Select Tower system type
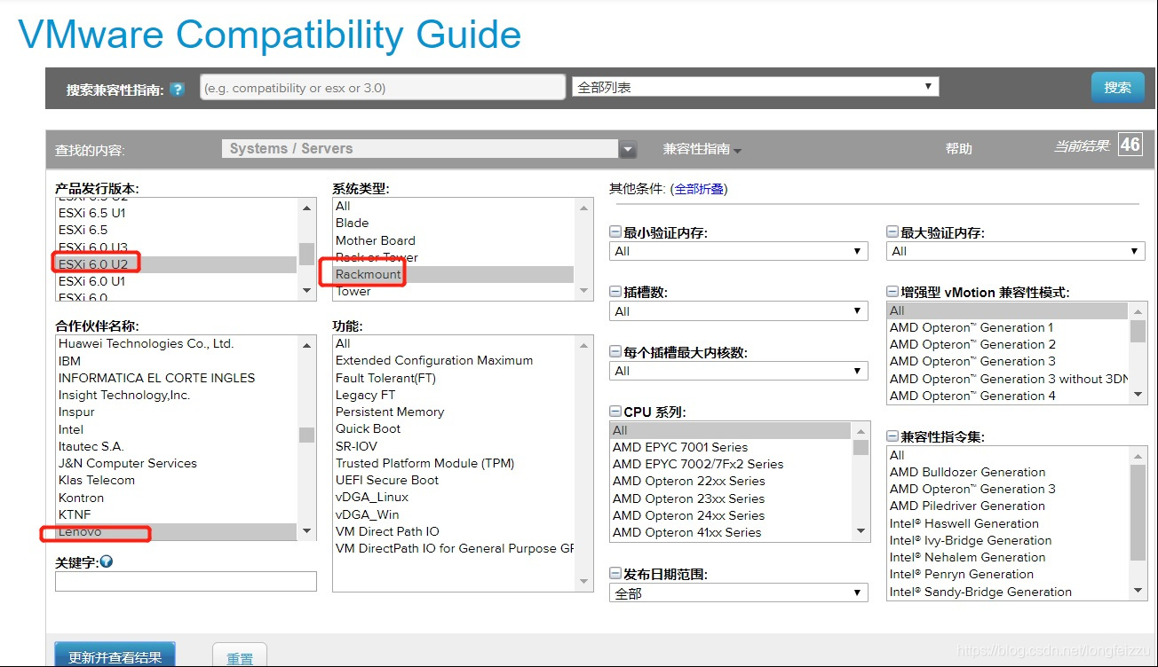 [453, 291]
